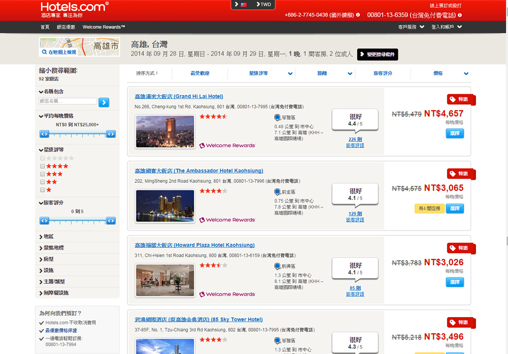Open Howard Plaza Hotel Kaohsiung link
This screenshot has height=354, width=508.
pyautogui.click(x=195, y=245)
